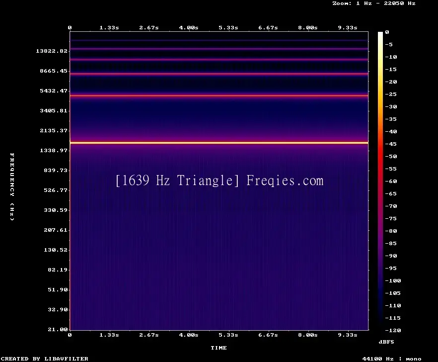Pick the -80 dBFS scale label

(391, 231)
